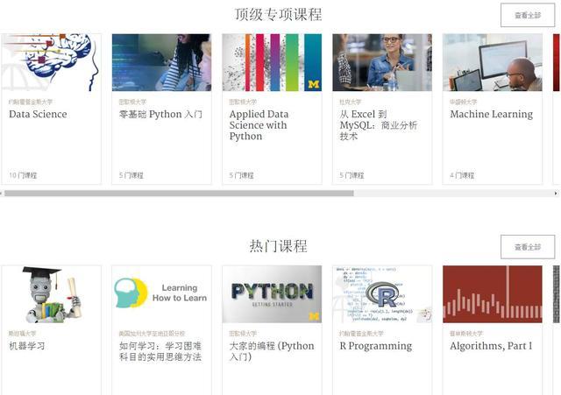
Task: Click 查看全部 button beside 顶级专项课程
Action: coord(528,15)
